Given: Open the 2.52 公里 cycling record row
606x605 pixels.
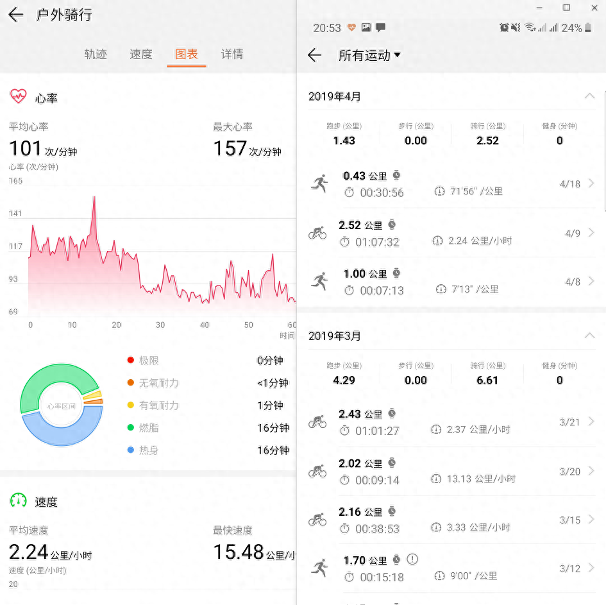Looking at the screenshot, I should click(452, 233).
